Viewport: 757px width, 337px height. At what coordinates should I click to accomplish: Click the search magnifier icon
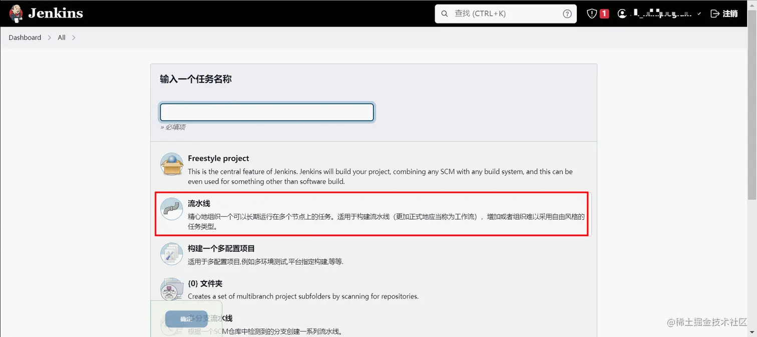coord(445,14)
